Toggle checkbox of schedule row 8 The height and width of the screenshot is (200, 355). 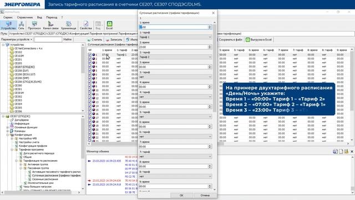pyautogui.click(x=90, y=82)
